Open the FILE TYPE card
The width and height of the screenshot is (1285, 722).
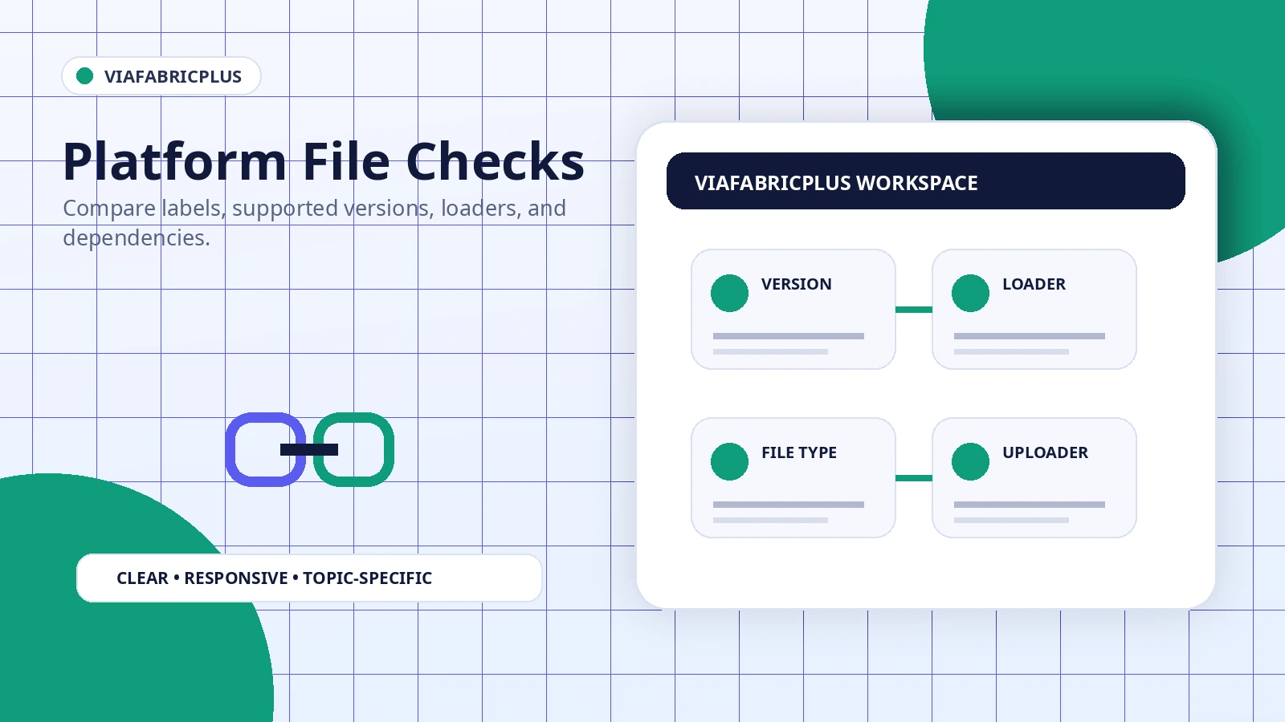coord(793,477)
